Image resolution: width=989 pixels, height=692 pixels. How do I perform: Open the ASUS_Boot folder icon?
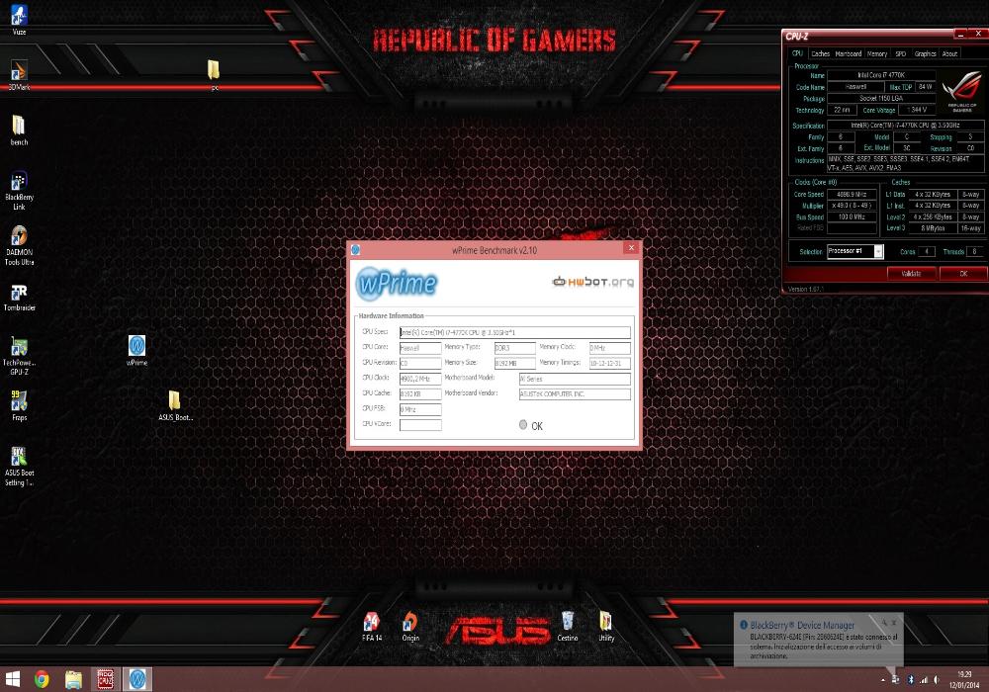[175, 404]
